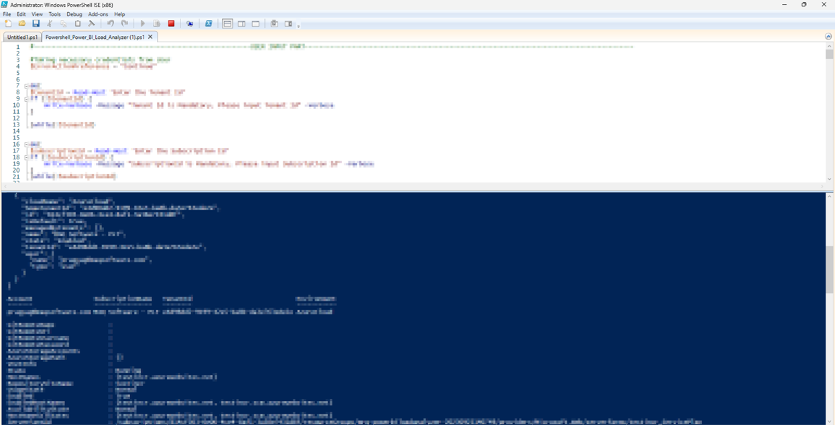Collapse the code block at line 18
Viewport: 835px width, 425px height.
point(25,157)
